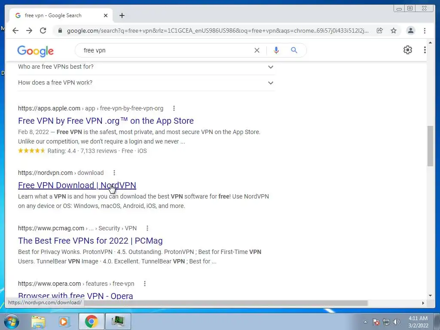Click the scrollbar down arrow
440x330 pixels.
(x=430, y=296)
